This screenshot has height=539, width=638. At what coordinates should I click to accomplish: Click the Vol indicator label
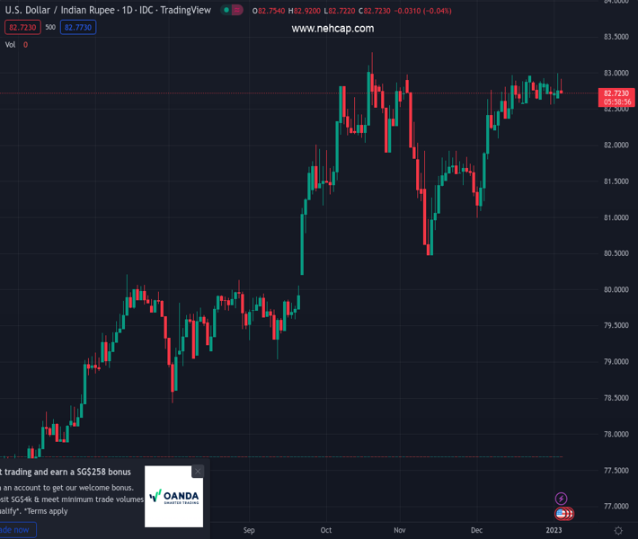pyautogui.click(x=10, y=44)
